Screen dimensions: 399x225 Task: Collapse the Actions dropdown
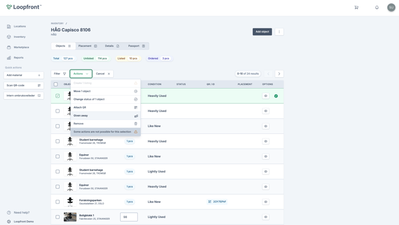tap(81, 74)
